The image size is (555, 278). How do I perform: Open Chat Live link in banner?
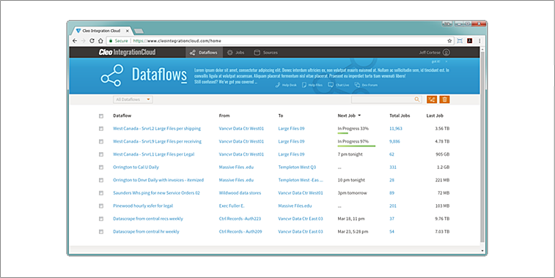click(x=339, y=85)
